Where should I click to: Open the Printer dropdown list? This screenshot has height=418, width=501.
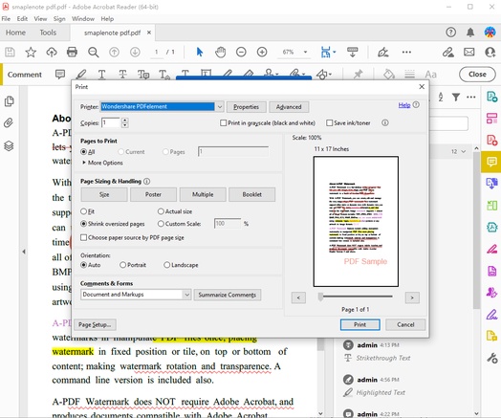click(220, 107)
